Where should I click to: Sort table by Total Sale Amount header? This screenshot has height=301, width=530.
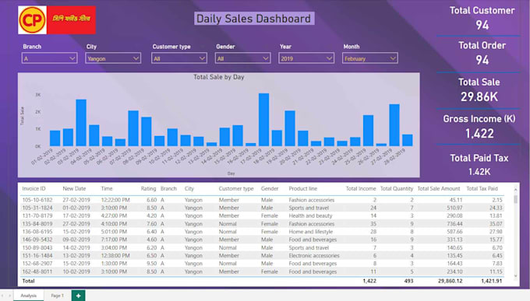(439, 189)
